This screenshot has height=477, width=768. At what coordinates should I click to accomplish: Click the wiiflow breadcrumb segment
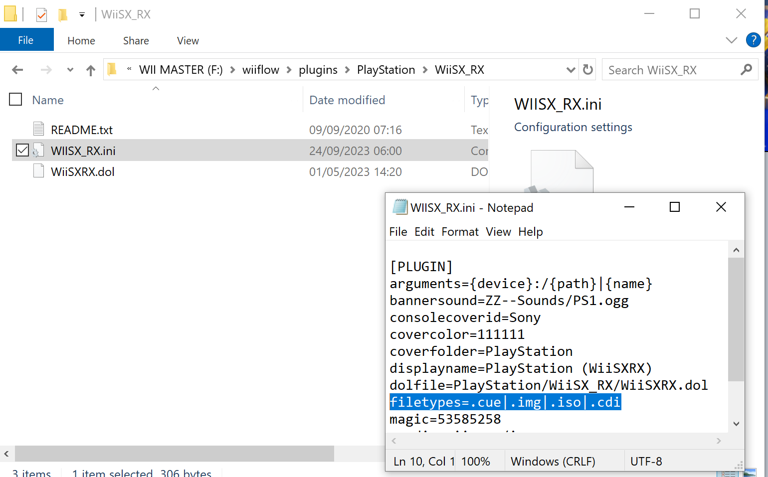click(x=261, y=70)
